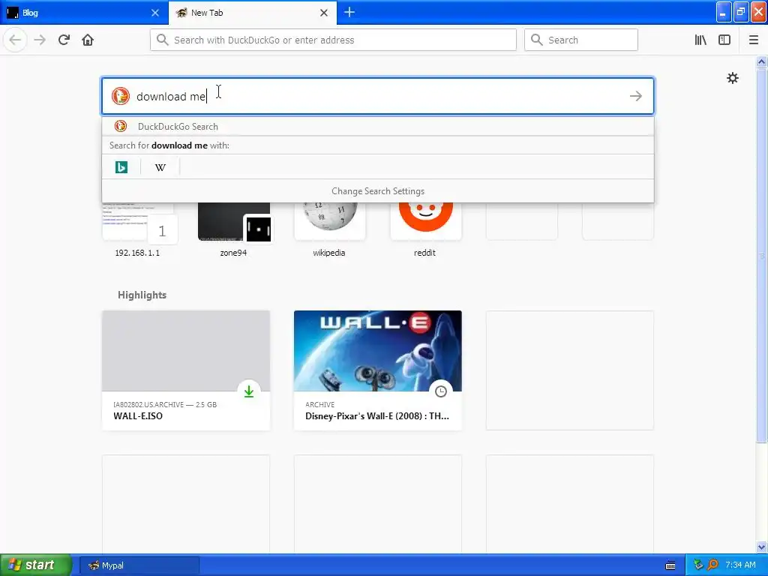
Task: Add a new tab with plus button
Action: [349, 12]
